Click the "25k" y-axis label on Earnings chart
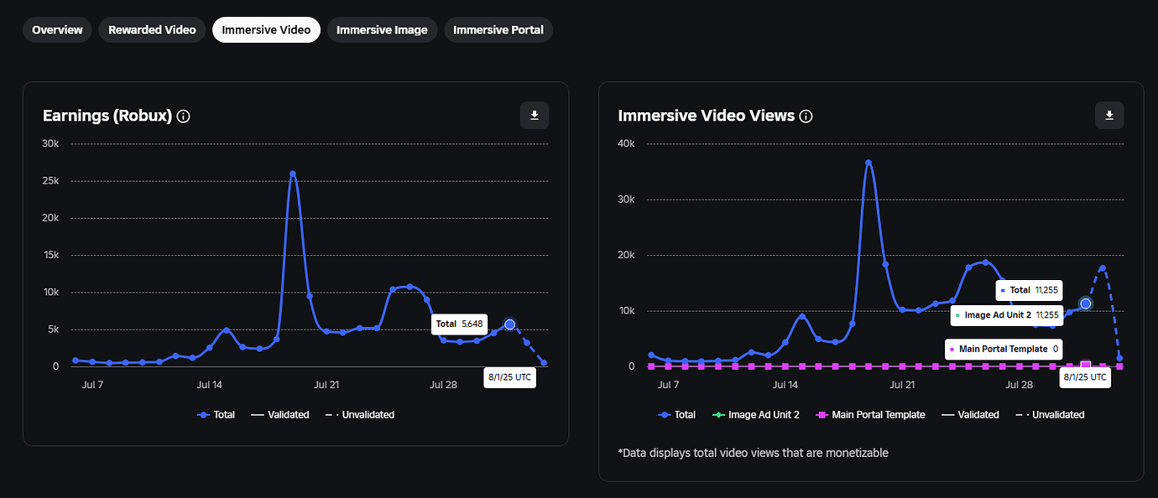This screenshot has width=1158, height=498. click(x=50, y=181)
